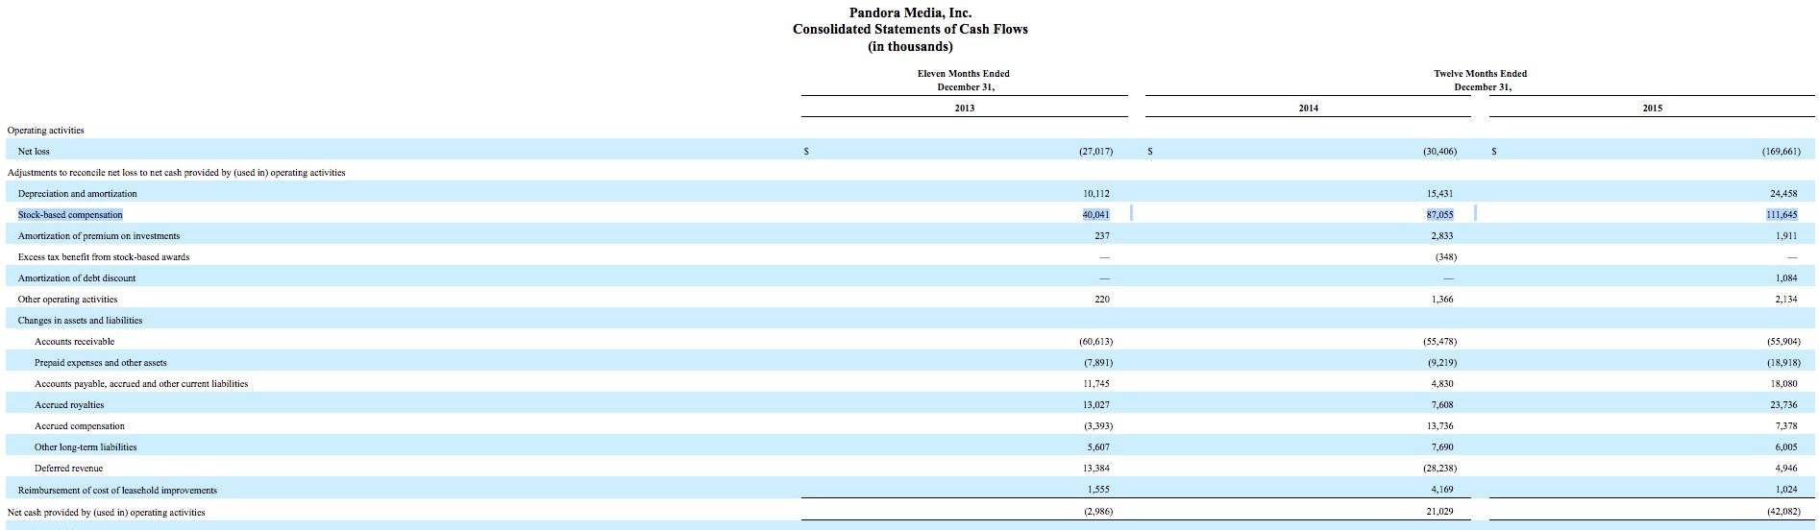Viewport: 1819px width, 530px height.
Task: Select other long-term liabilities value 7,690
Action: (1441, 446)
